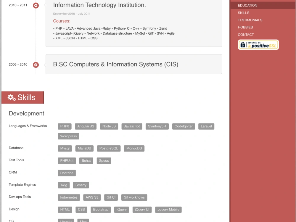Click the Git workflows tag
Viewport: 296px width, 222px height.
point(134,197)
